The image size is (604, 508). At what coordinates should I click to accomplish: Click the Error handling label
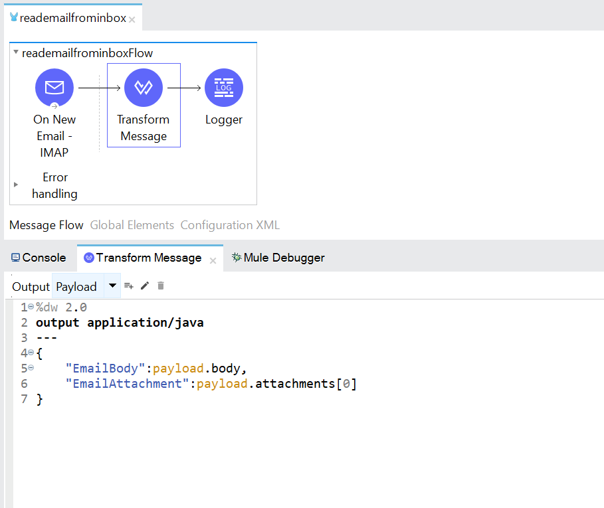(54, 185)
